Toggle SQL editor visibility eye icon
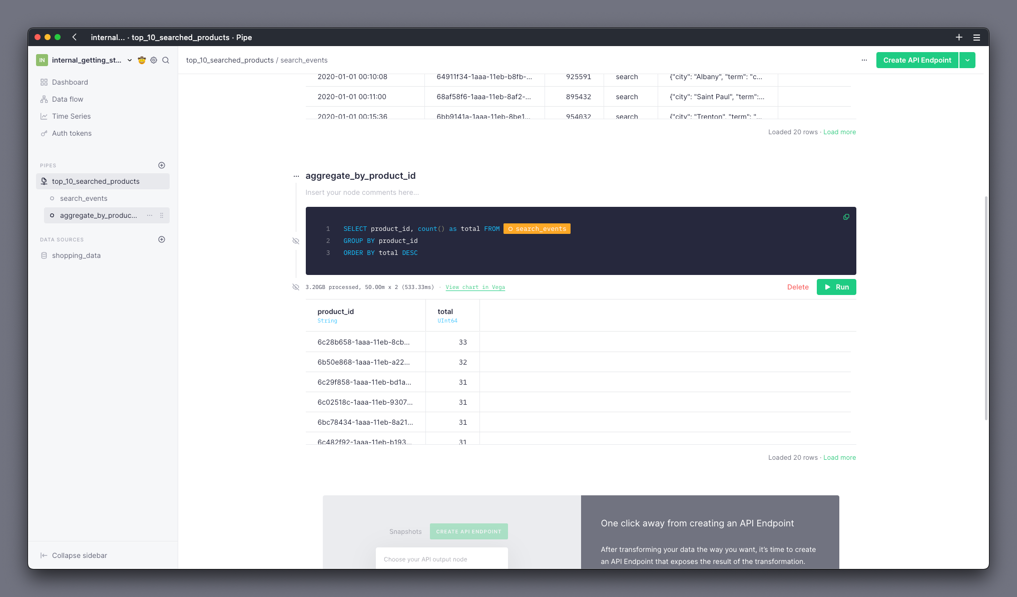 (x=296, y=241)
